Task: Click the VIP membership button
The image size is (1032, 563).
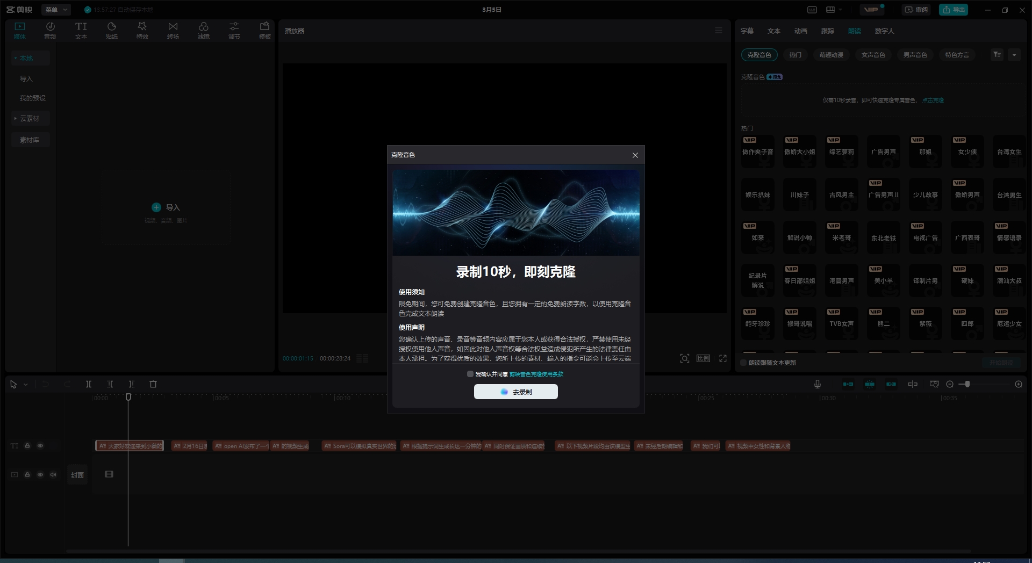Action: (x=872, y=10)
